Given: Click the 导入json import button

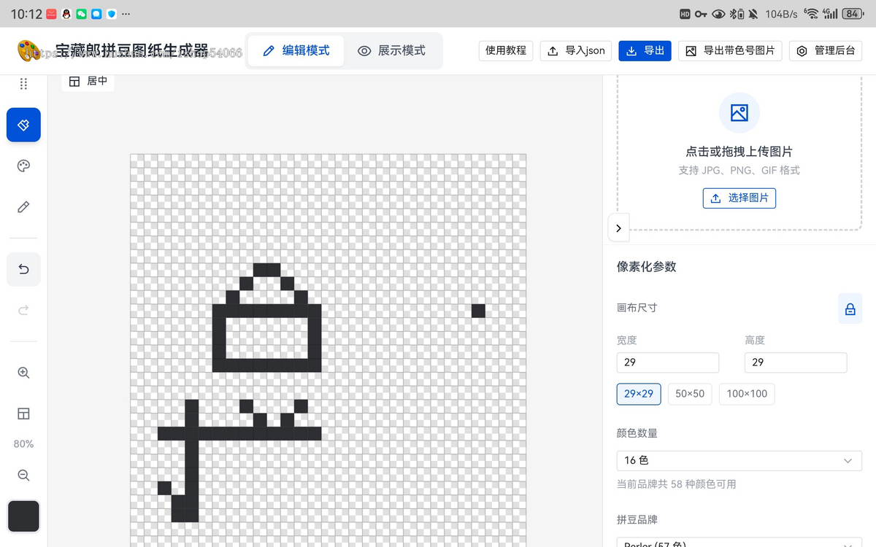Looking at the screenshot, I should 576,50.
